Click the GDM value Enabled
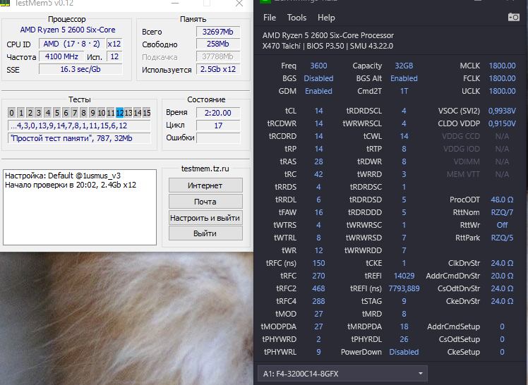528x385 pixels. pos(318,91)
